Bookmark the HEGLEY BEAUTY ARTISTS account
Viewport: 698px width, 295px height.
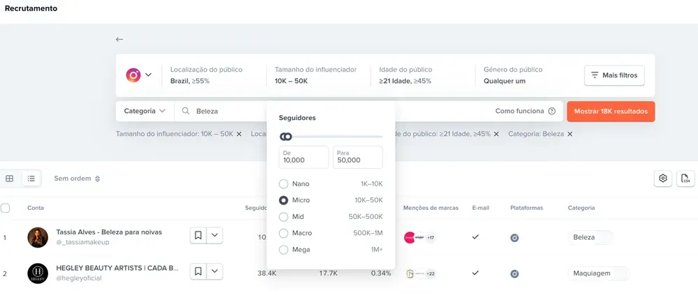198,271
